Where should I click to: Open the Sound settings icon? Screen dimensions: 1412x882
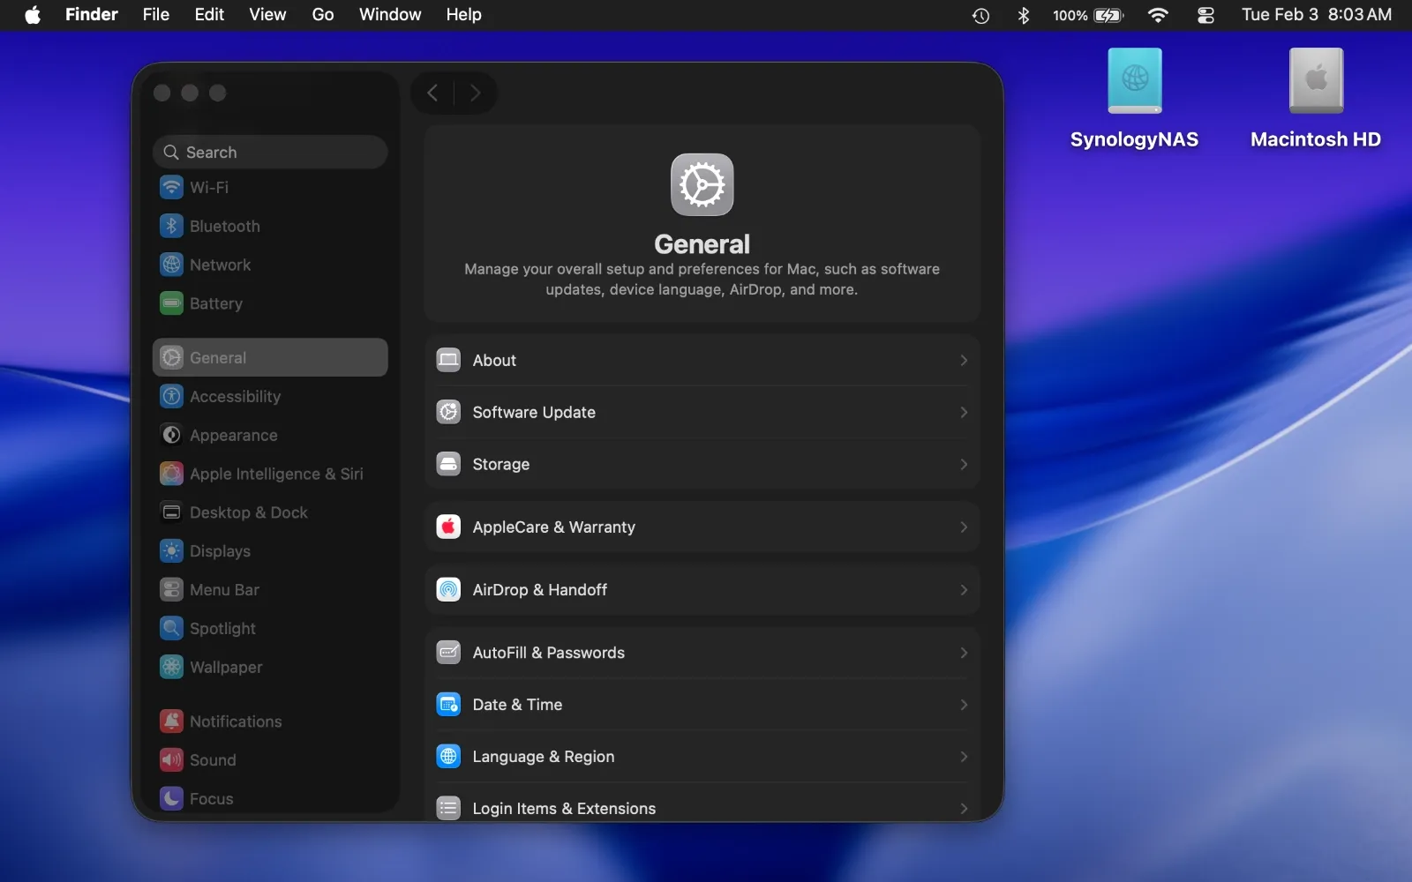click(171, 759)
